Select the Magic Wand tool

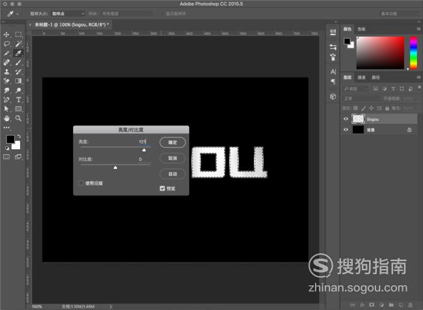coord(18,44)
